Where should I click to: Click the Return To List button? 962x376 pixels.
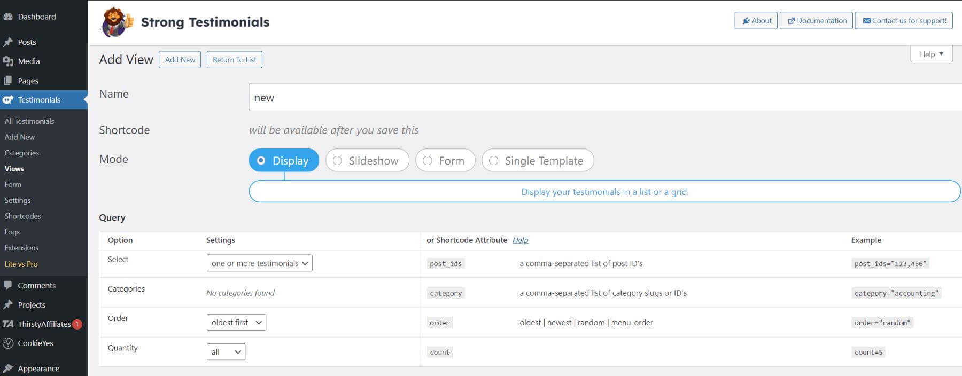234,60
